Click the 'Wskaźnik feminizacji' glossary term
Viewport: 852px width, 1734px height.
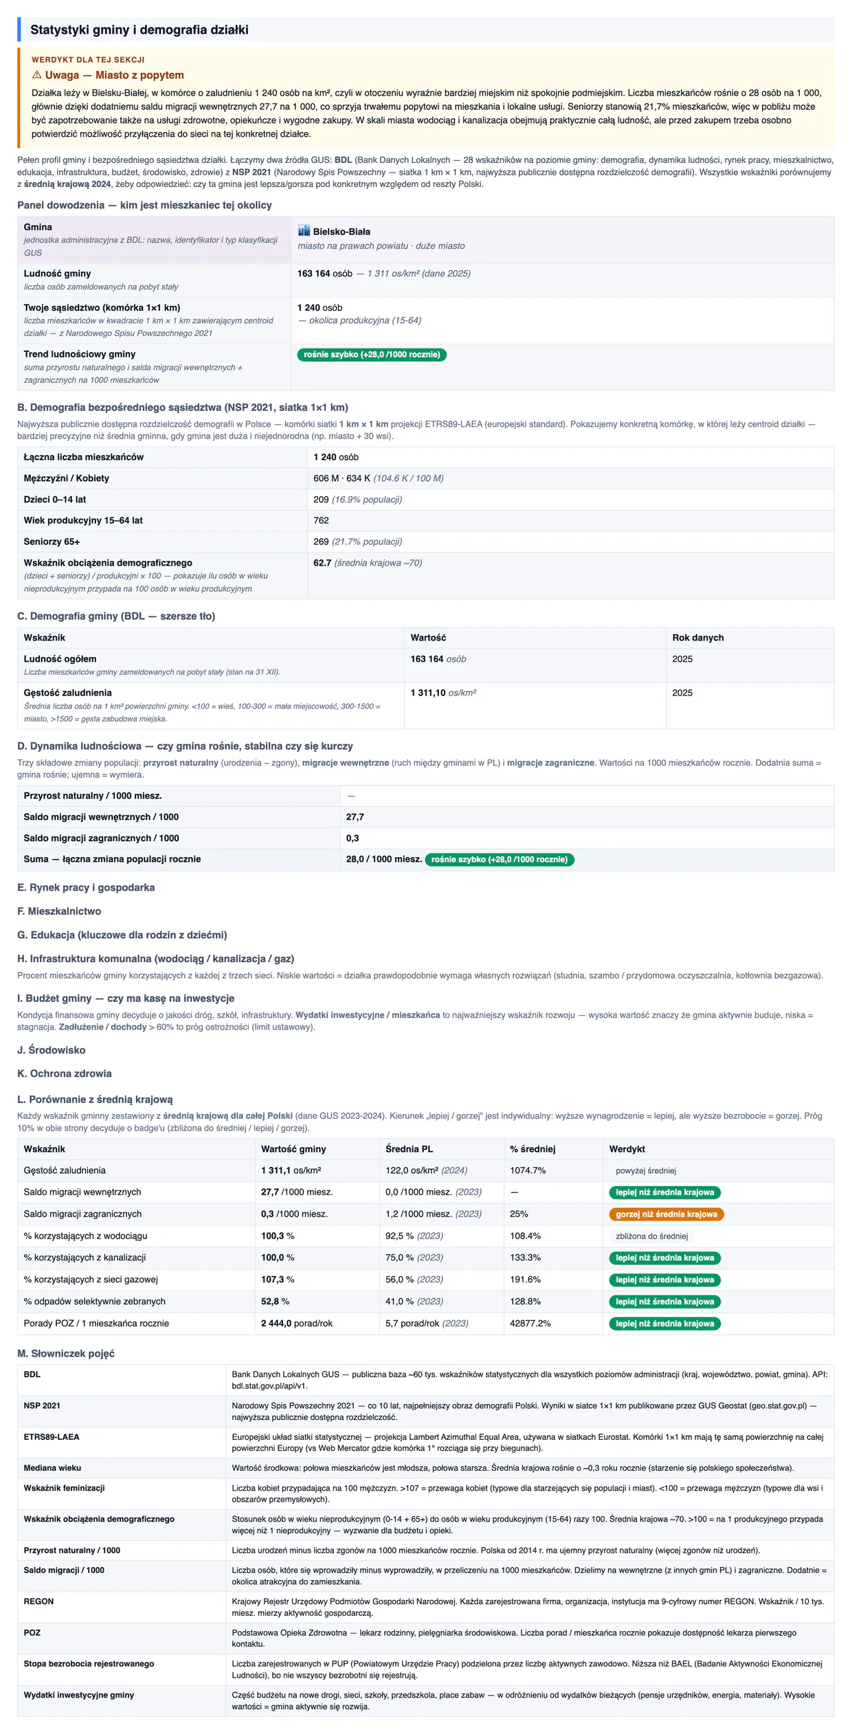(x=64, y=1488)
